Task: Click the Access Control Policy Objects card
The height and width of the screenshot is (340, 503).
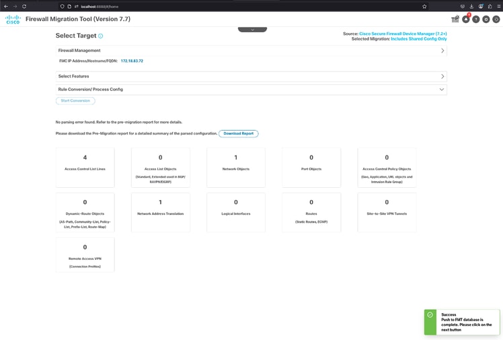Action: click(x=387, y=168)
